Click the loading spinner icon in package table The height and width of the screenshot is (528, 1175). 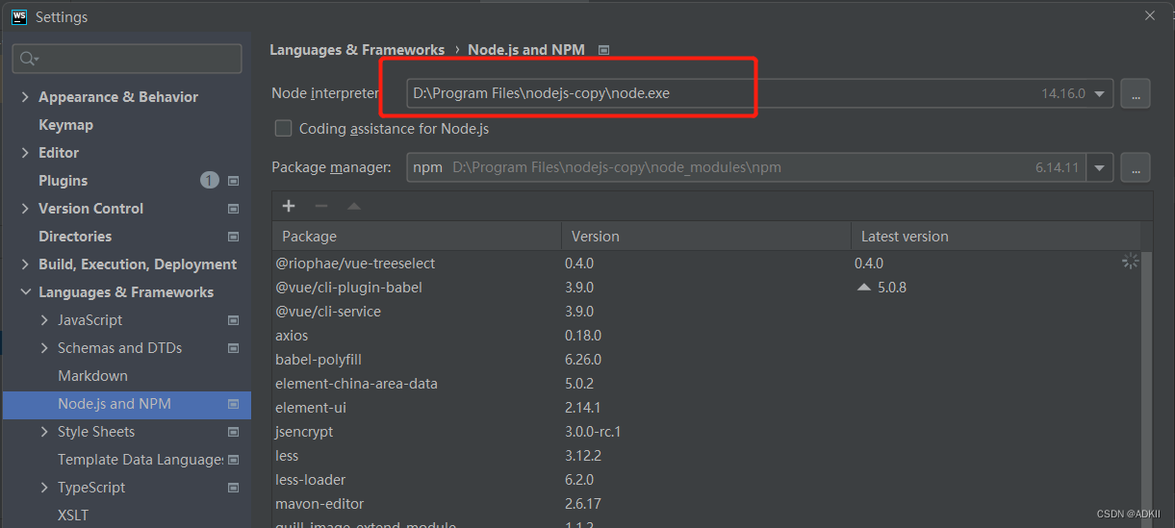click(1131, 261)
